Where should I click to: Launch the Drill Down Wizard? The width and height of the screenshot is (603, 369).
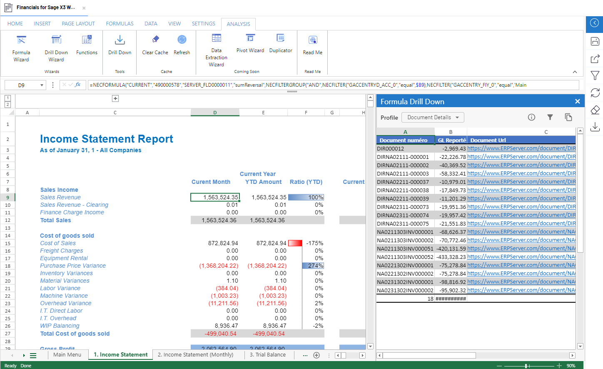tap(56, 48)
